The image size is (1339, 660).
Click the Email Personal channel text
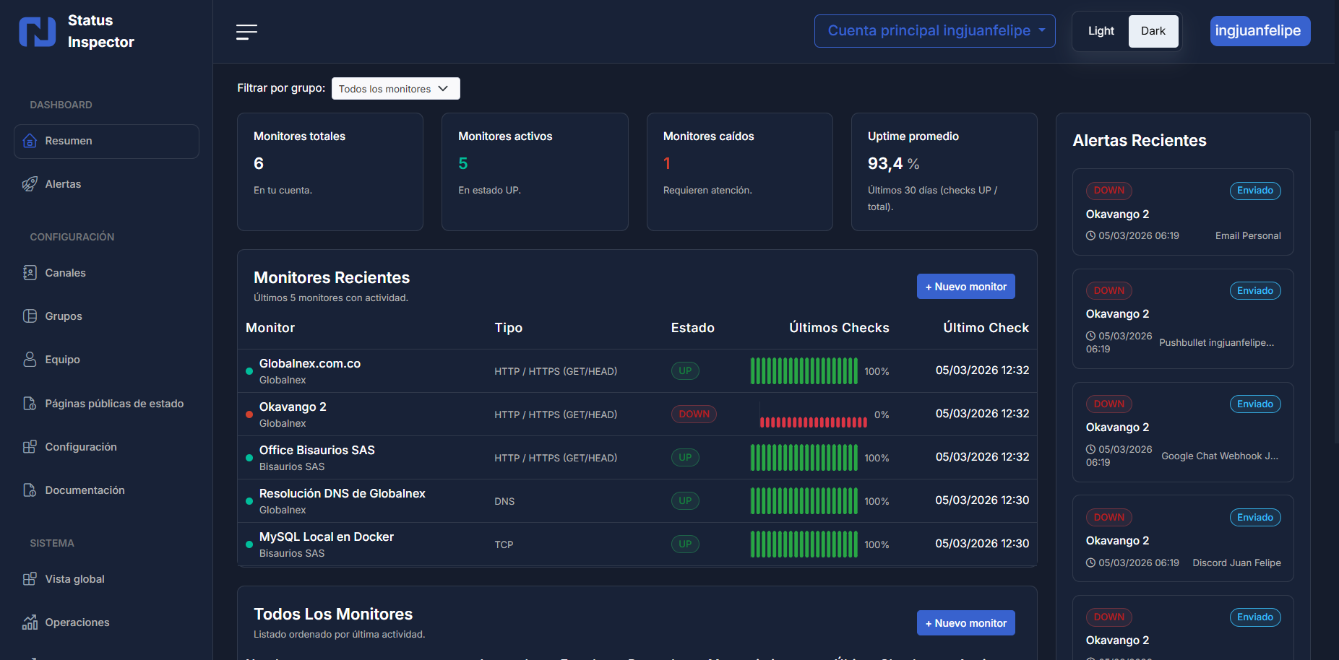click(x=1248, y=236)
